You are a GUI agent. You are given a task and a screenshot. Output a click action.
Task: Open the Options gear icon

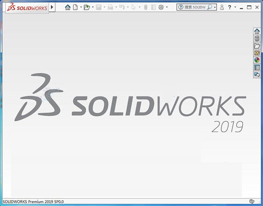tap(161, 7)
